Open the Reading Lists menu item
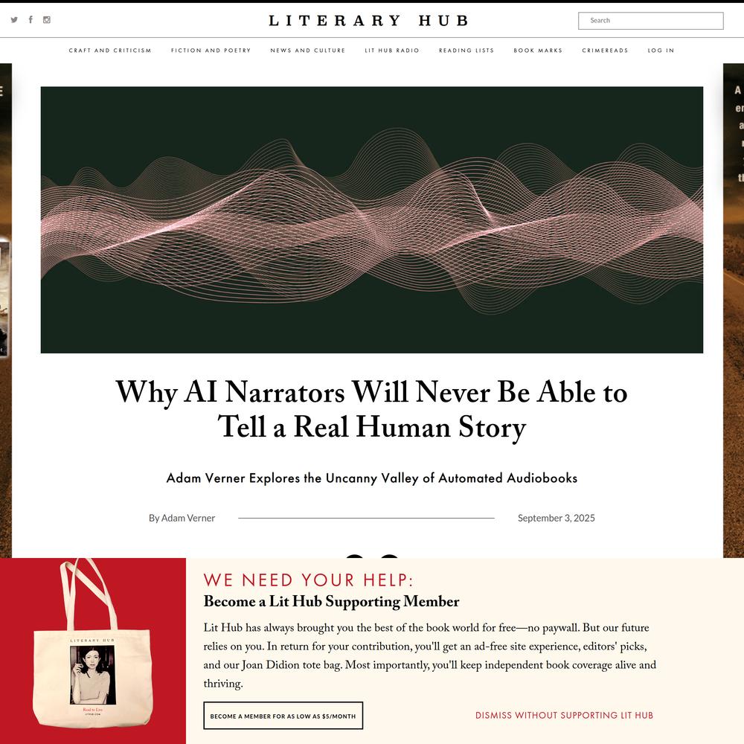Screen dimensions: 744x744 click(466, 51)
